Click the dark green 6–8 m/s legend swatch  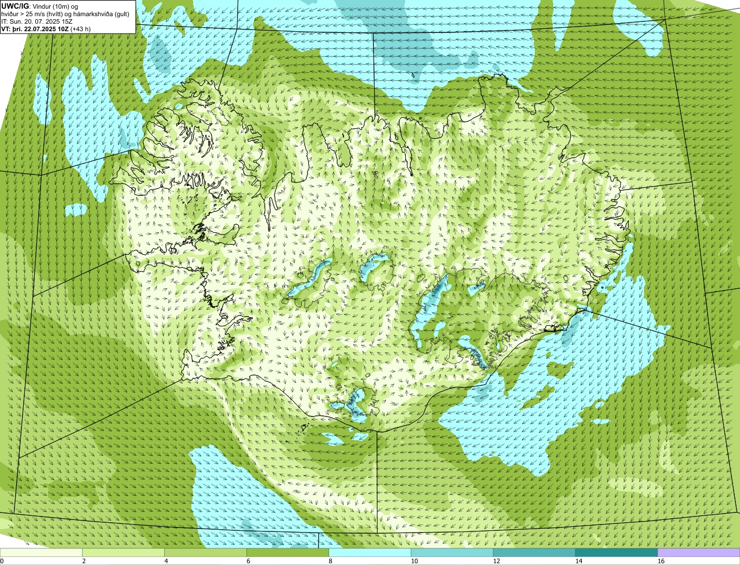288,553
